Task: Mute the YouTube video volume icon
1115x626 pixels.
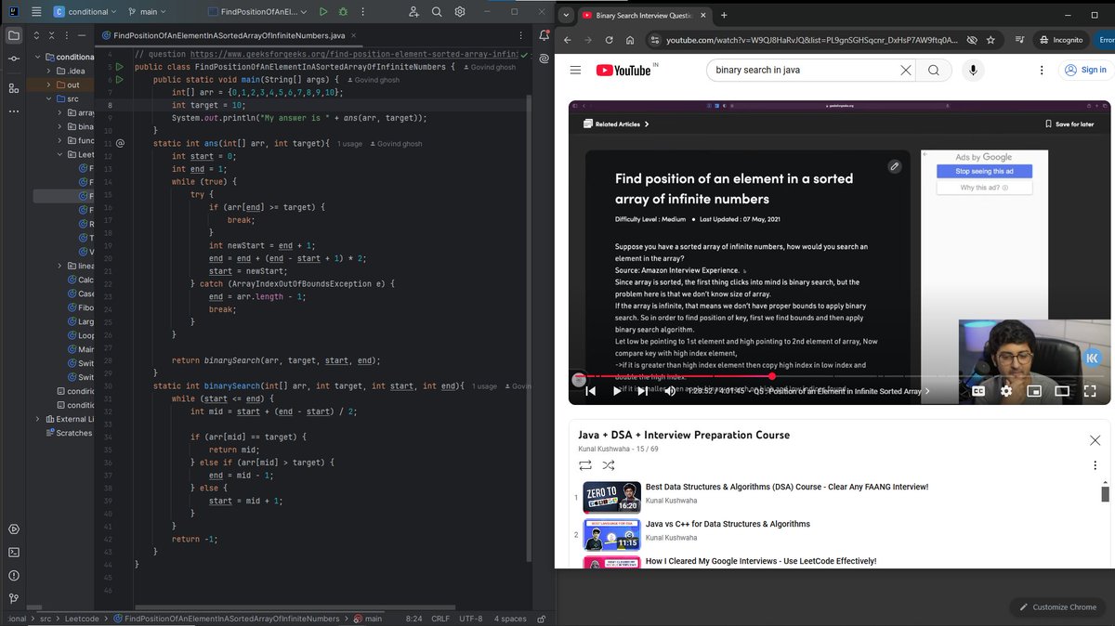Action: pyautogui.click(x=669, y=391)
